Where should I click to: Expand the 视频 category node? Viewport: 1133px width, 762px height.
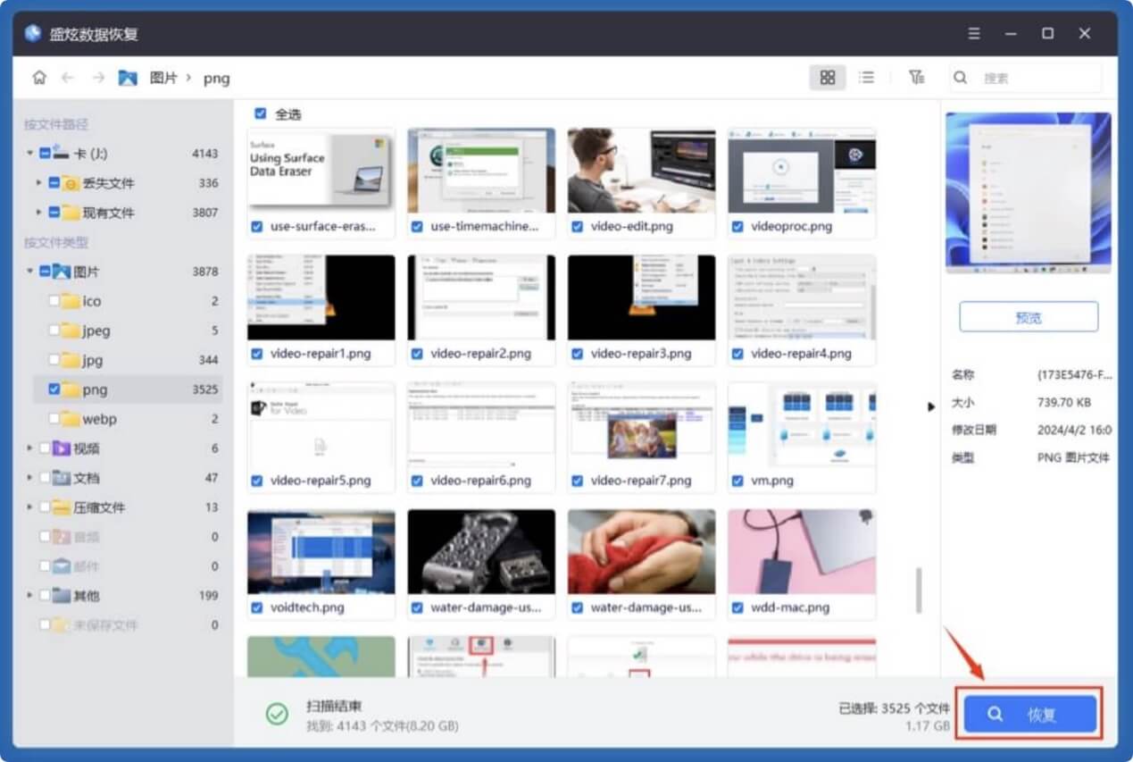tap(29, 448)
